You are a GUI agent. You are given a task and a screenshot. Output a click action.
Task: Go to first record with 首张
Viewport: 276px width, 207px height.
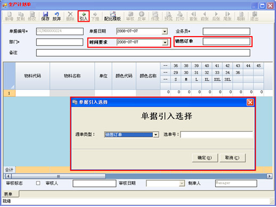[x=193, y=16]
